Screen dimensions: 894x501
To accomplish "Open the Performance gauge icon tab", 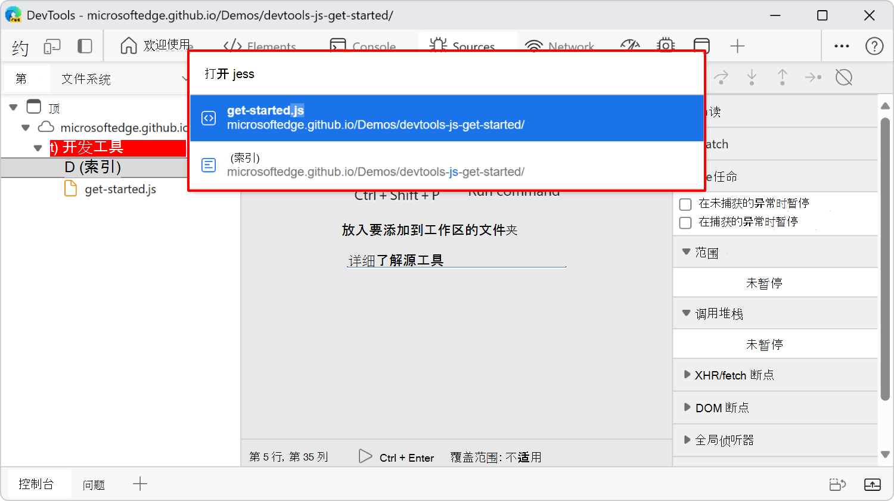I will 630,46.
